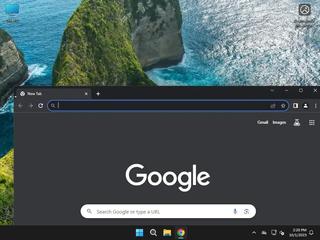Click the Google logo
The width and height of the screenshot is (320, 240).
(168, 177)
